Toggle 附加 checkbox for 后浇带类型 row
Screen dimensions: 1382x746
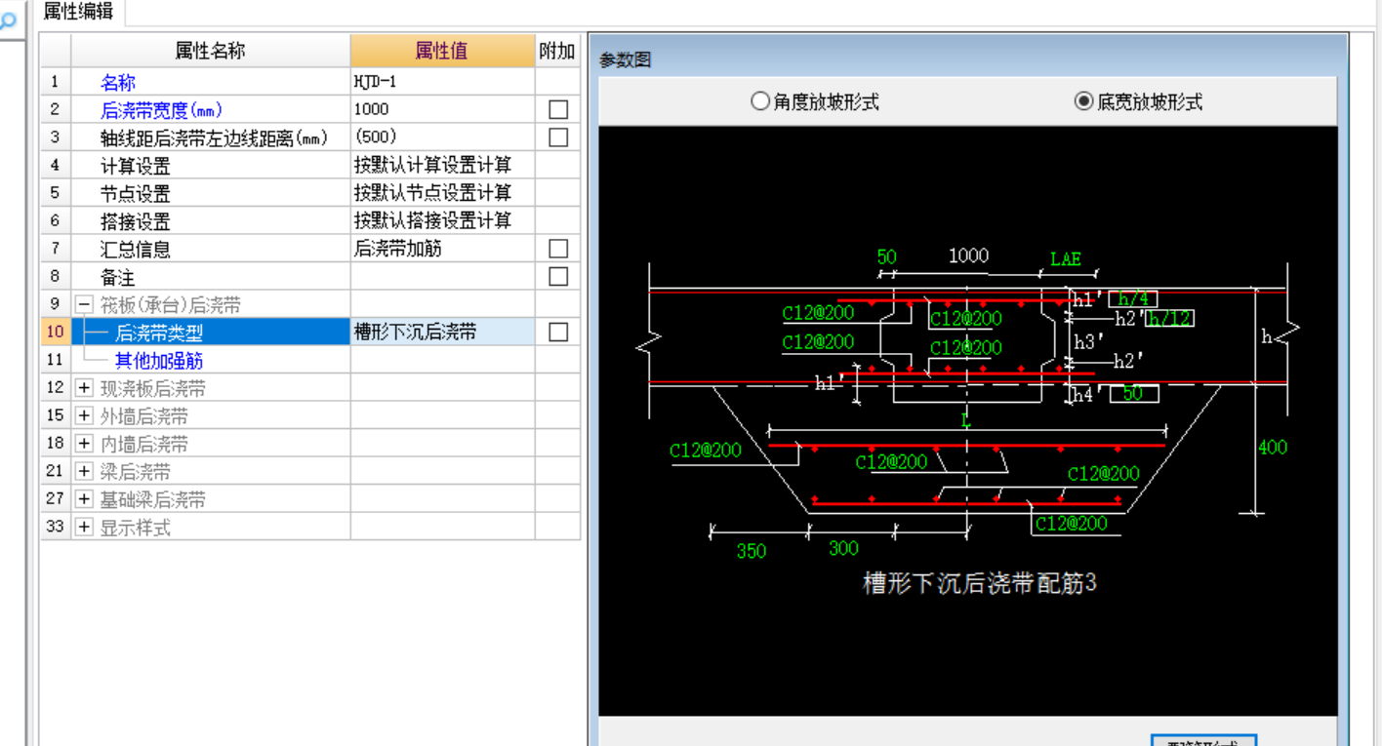(558, 333)
